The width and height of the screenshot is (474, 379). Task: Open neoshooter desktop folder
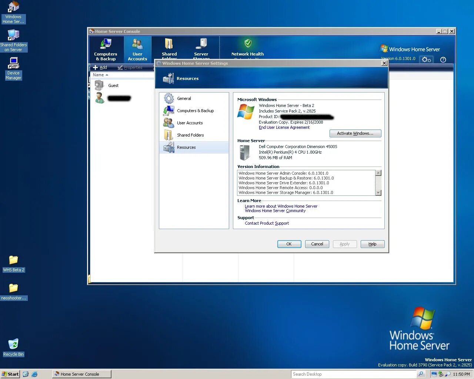tap(13, 292)
